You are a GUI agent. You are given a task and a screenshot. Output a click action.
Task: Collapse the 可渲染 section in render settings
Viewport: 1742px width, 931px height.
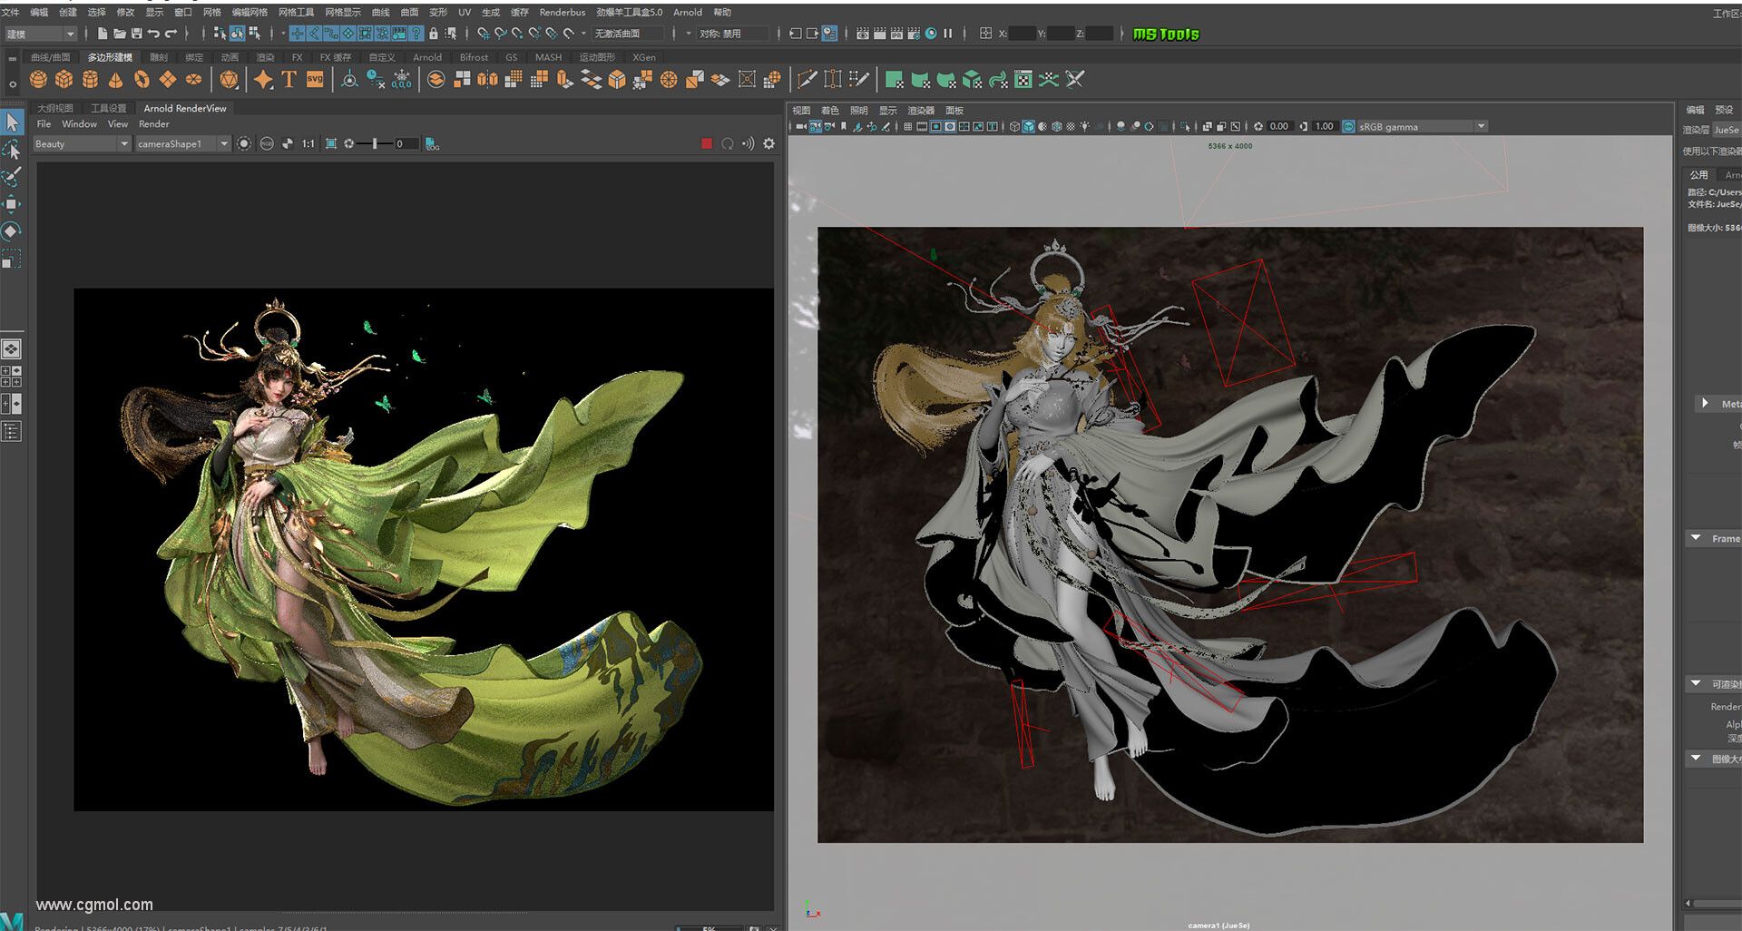(x=1696, y=683)
